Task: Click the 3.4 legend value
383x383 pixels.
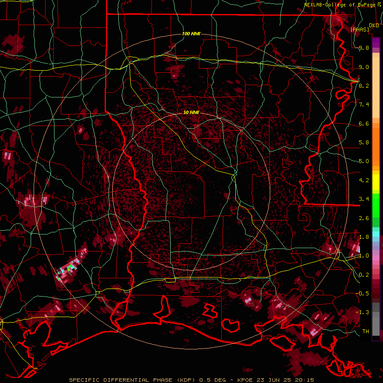Action: (x=364, y=199)
